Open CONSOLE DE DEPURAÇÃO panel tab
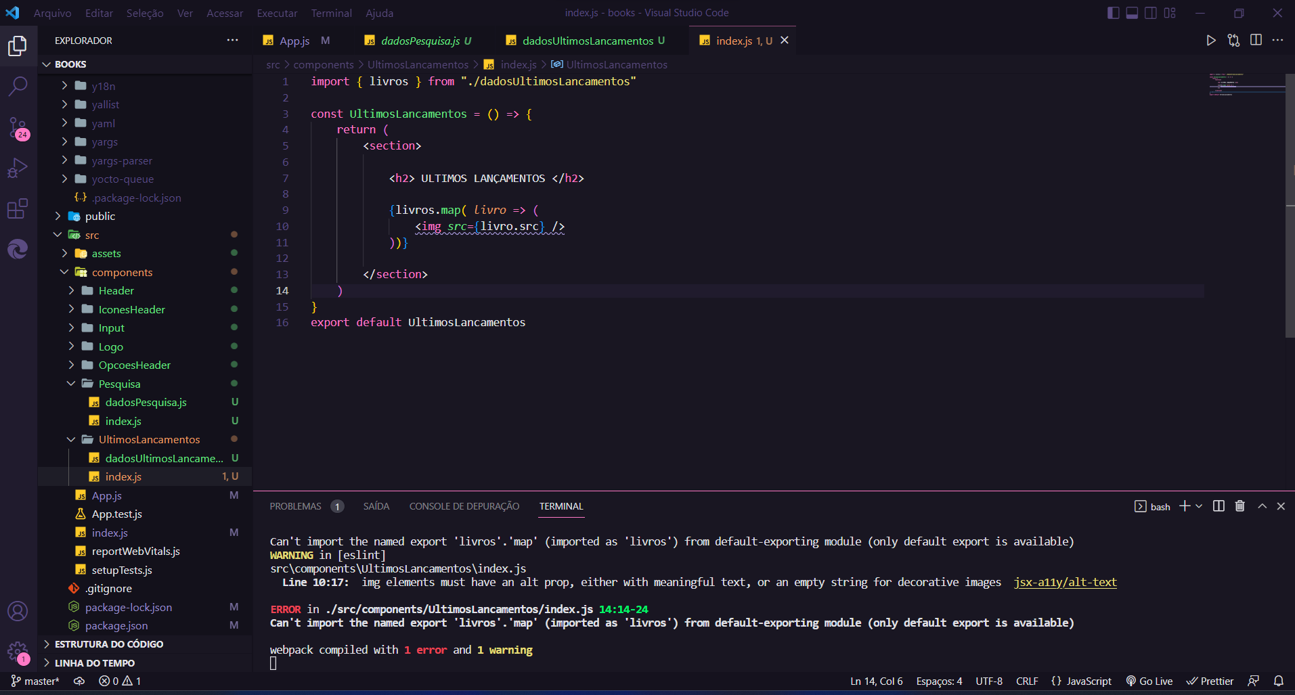 pos(464,506)
